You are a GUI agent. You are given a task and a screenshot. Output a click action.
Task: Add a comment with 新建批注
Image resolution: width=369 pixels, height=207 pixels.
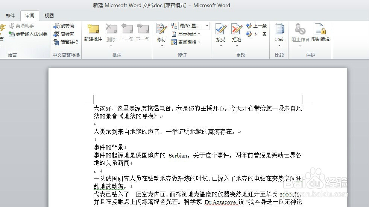point(93,33)
